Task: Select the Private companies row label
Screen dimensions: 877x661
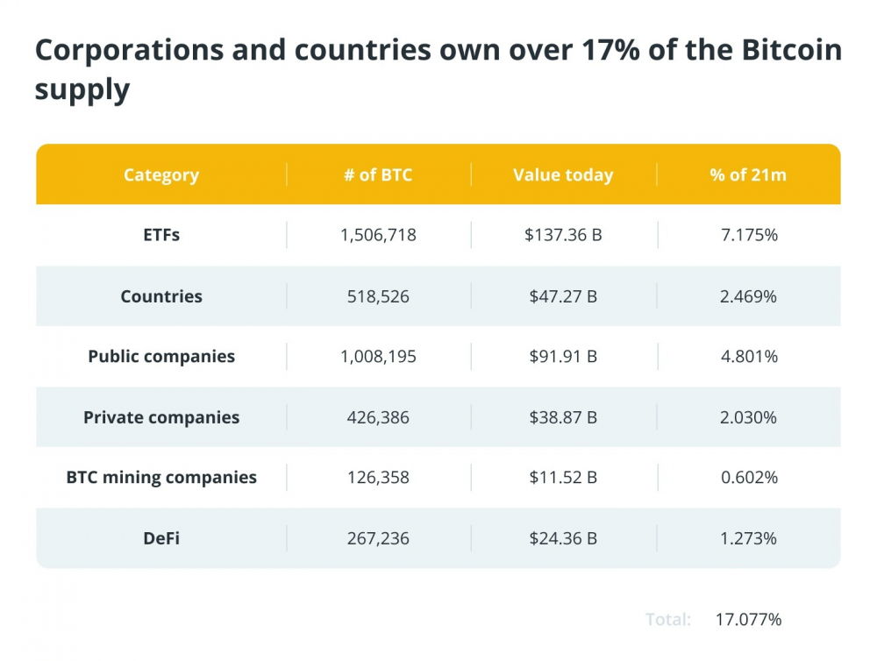Action: (x=161, y=417)
